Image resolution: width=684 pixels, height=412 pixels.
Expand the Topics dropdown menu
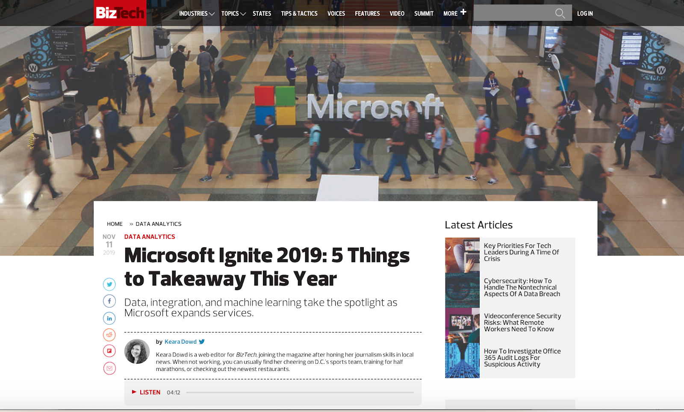coord(233,14)
